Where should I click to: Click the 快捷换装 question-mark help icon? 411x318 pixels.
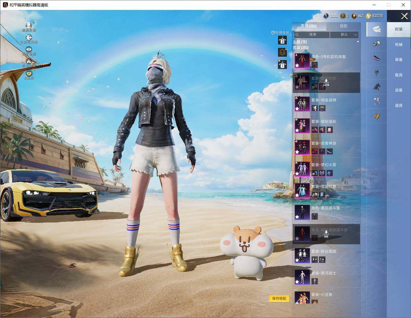click(x=273, y=33)
